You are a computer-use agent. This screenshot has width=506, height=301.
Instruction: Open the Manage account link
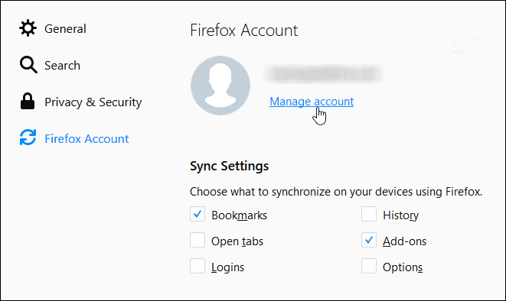(x=312, y=102)
